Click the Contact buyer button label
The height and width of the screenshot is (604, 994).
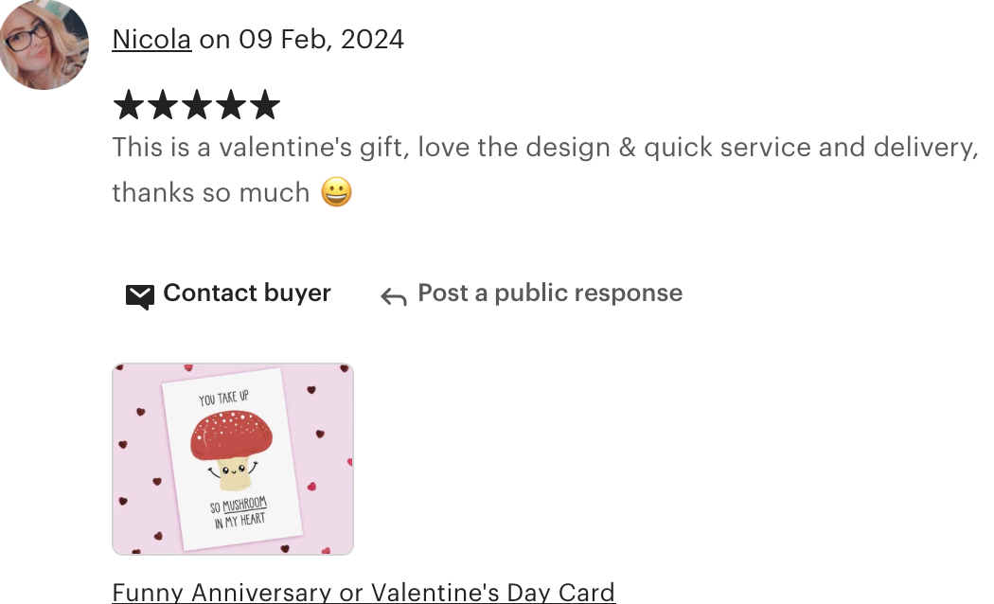coord(247,293)
